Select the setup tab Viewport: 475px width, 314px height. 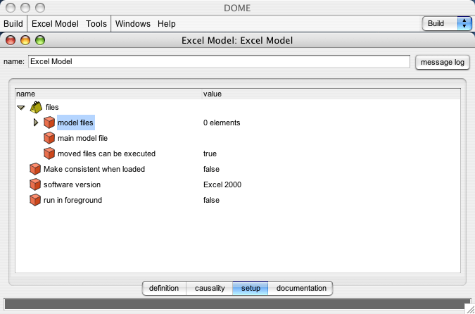tap(251, 288)
